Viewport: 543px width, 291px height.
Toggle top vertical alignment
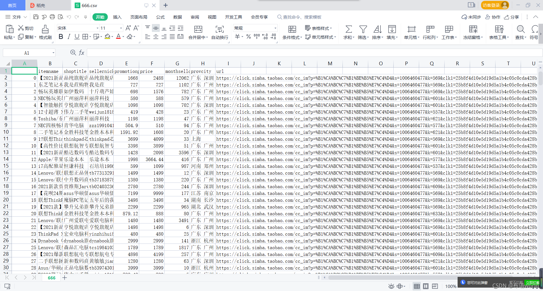click(148, 28)
